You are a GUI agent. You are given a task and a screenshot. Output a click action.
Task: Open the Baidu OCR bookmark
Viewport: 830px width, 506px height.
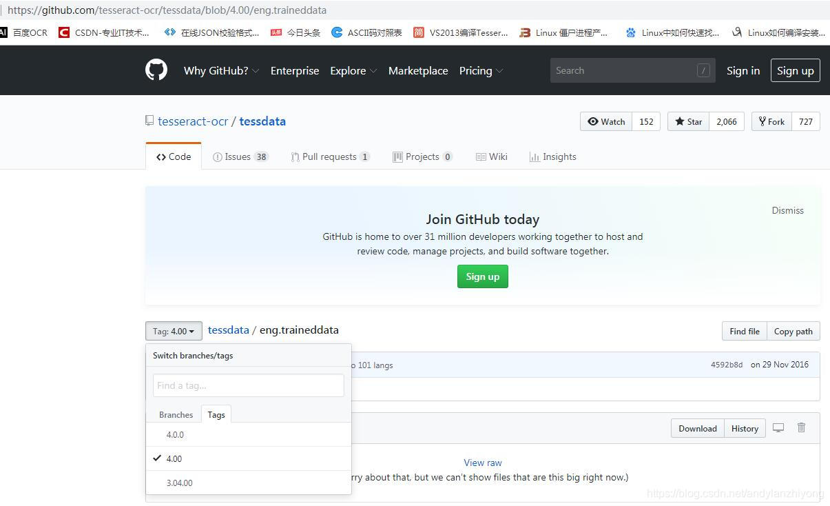(24, 32)
